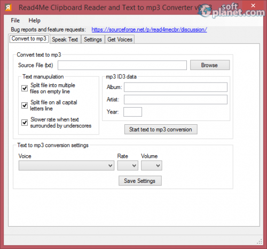Expand the Volume dropdown
Screen dimensions: 267x249
pos(152,166)
